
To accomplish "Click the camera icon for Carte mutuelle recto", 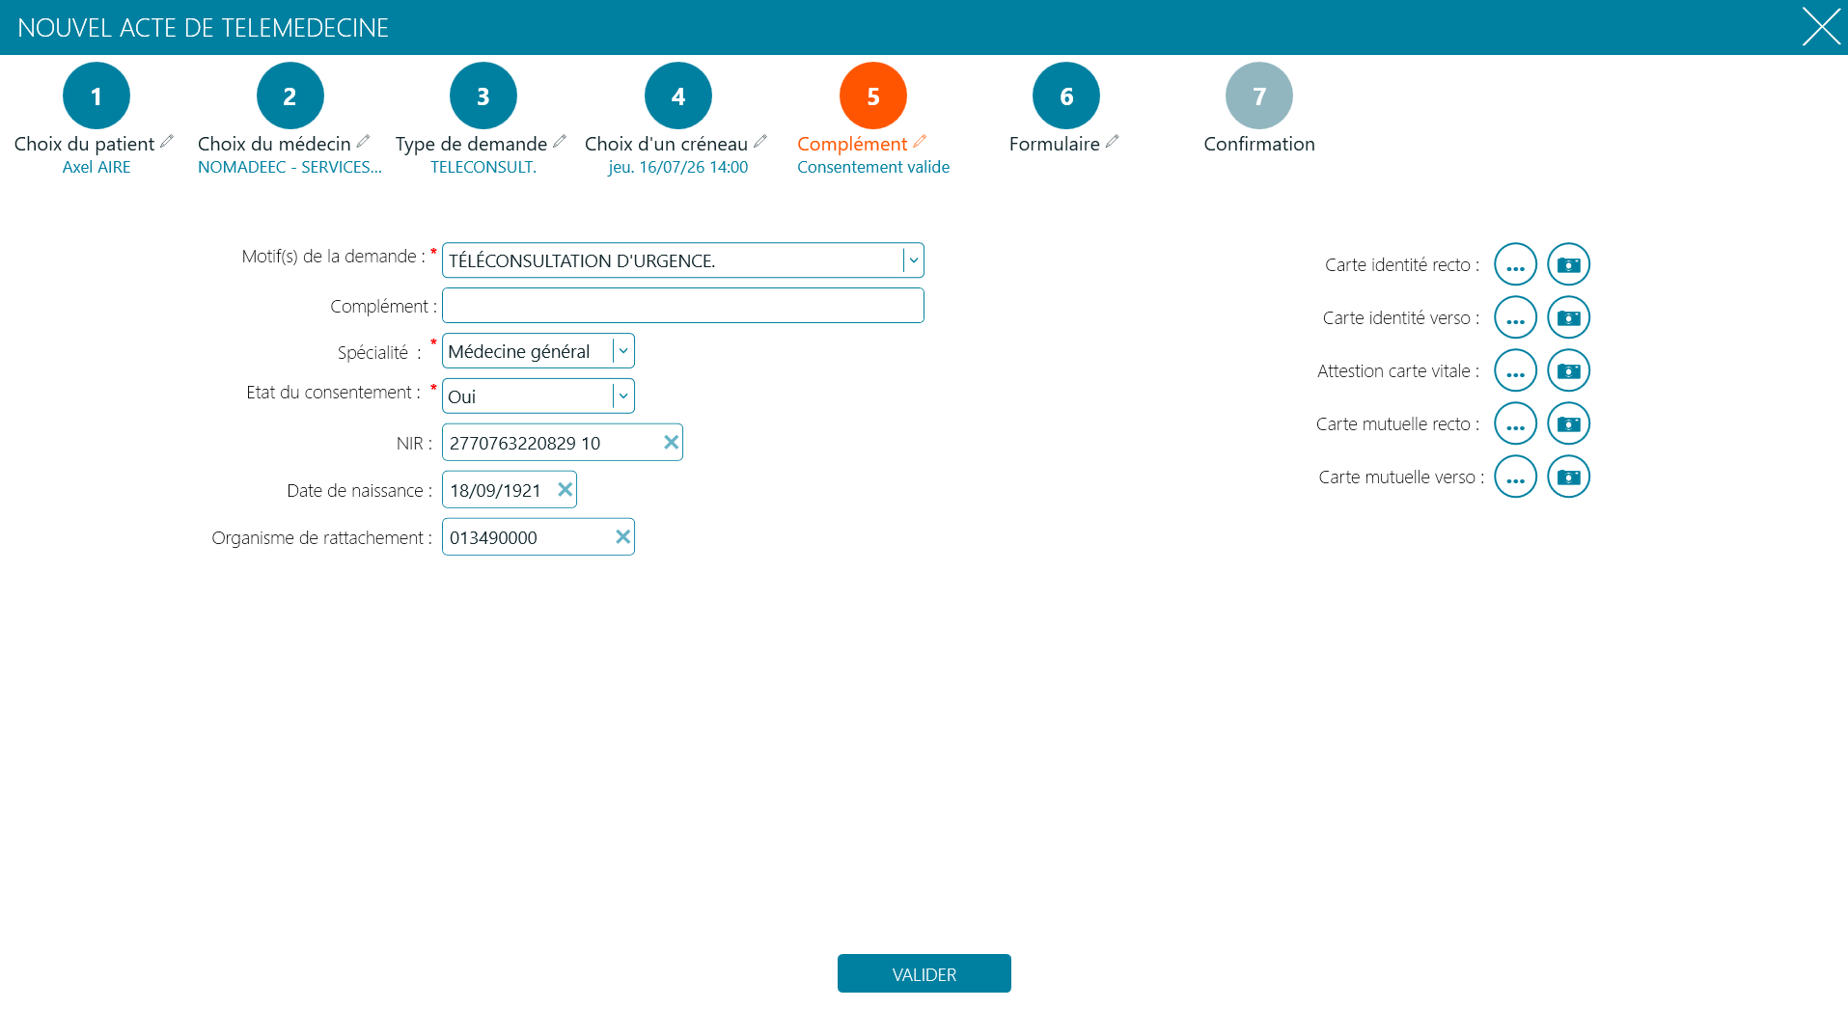I will tap(1568, 423).
